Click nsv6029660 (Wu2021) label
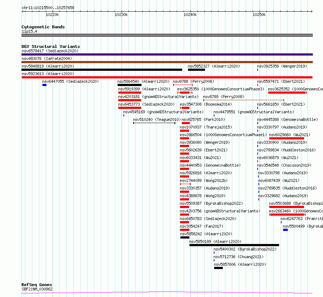The width and height of the screenshot is (323, 297). [290, 135]
